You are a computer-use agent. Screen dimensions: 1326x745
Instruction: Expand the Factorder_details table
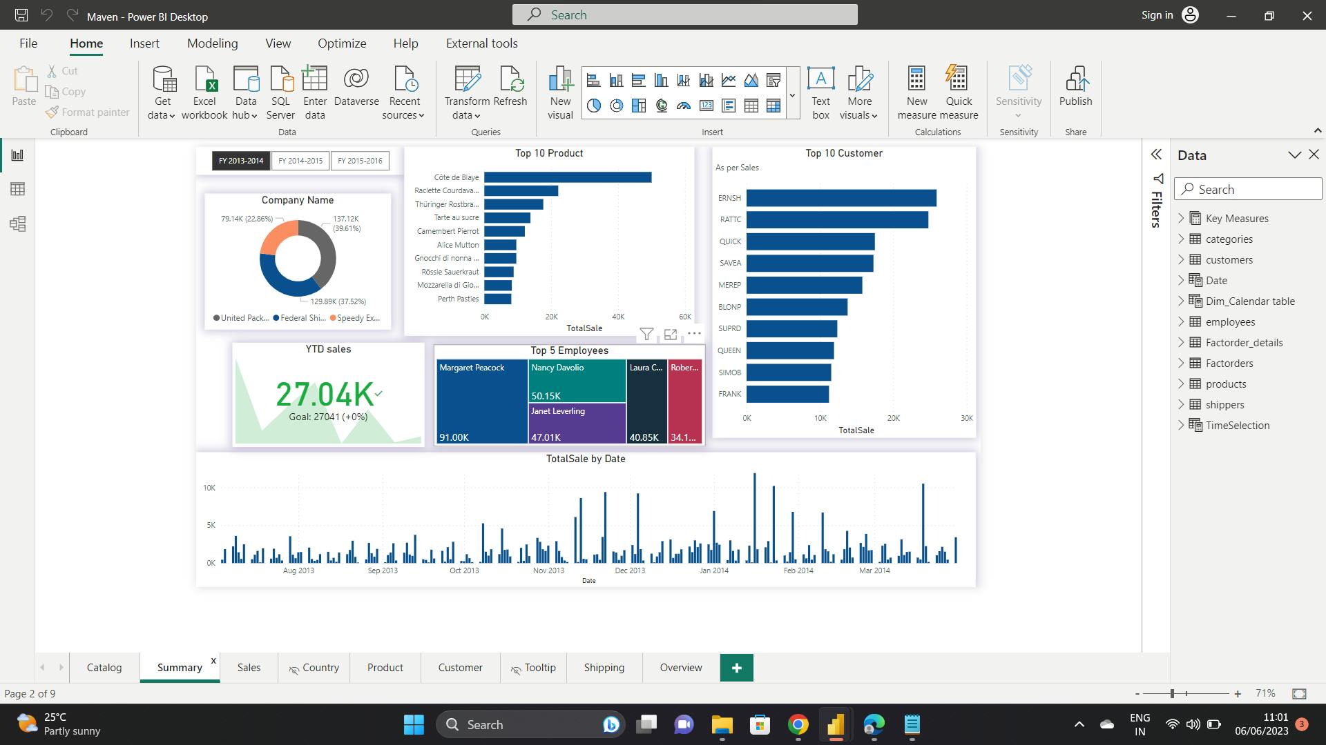point(1181,342)
